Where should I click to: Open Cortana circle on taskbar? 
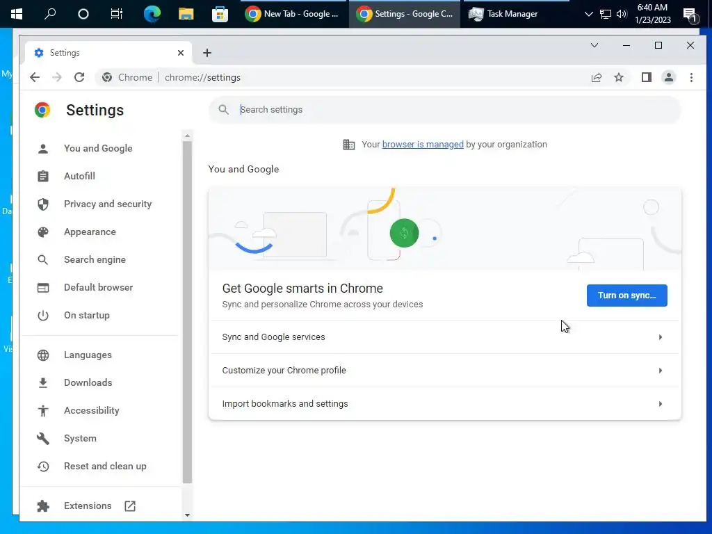[x=83, y=14]
